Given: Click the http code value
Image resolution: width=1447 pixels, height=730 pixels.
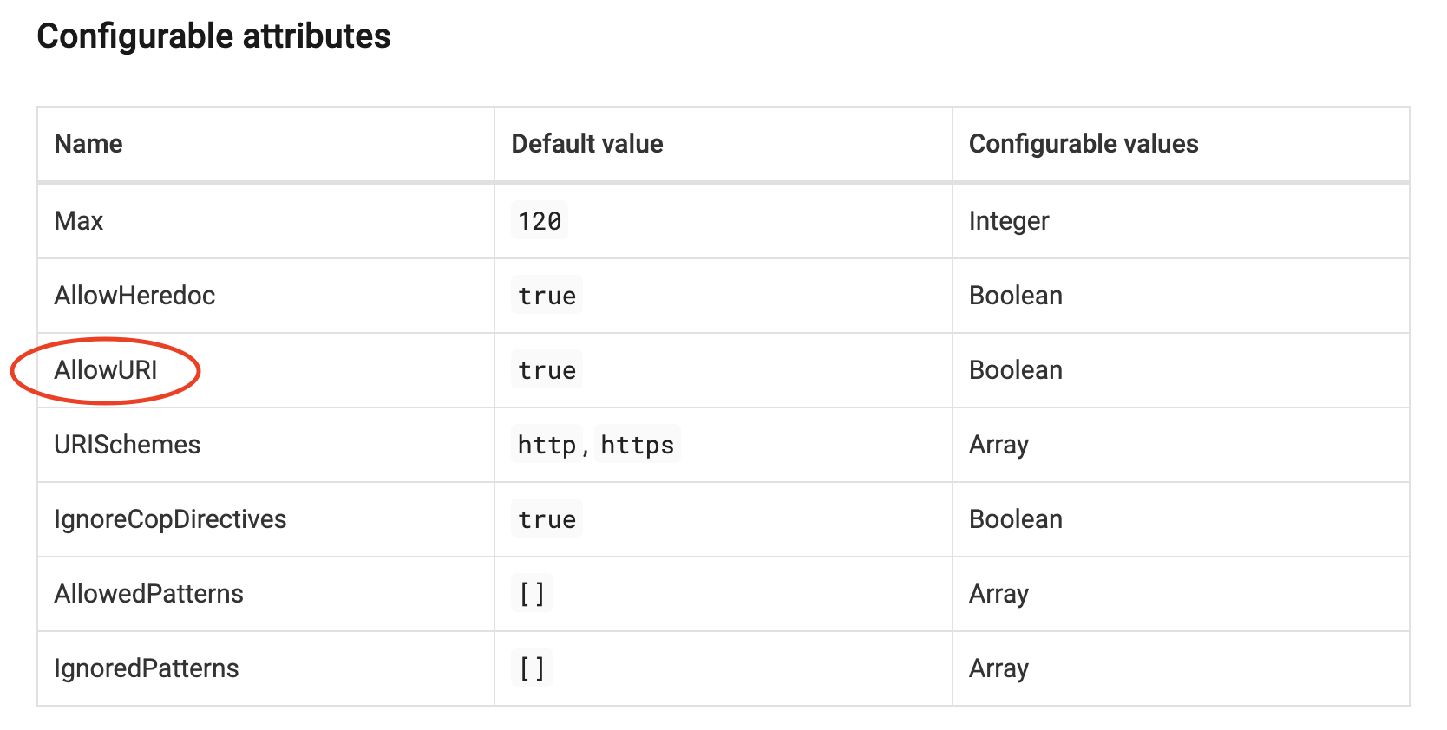Looking at the screenshot, I should [x=547, y=445].
